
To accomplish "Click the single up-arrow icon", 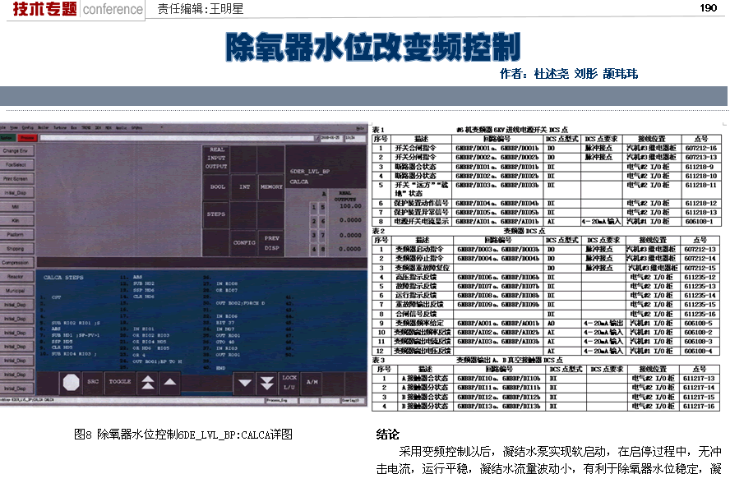I will click(x=170, y=383).
